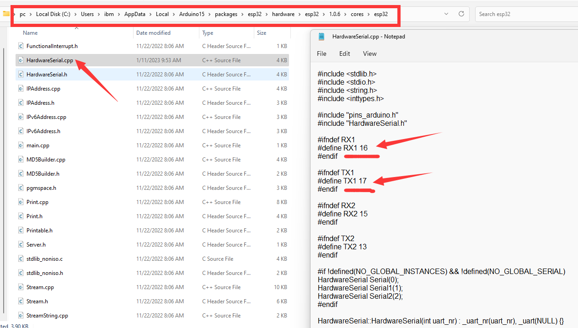Open the address bar history dropdown
The height and width of the screenshot is (328, 578).
446,14
